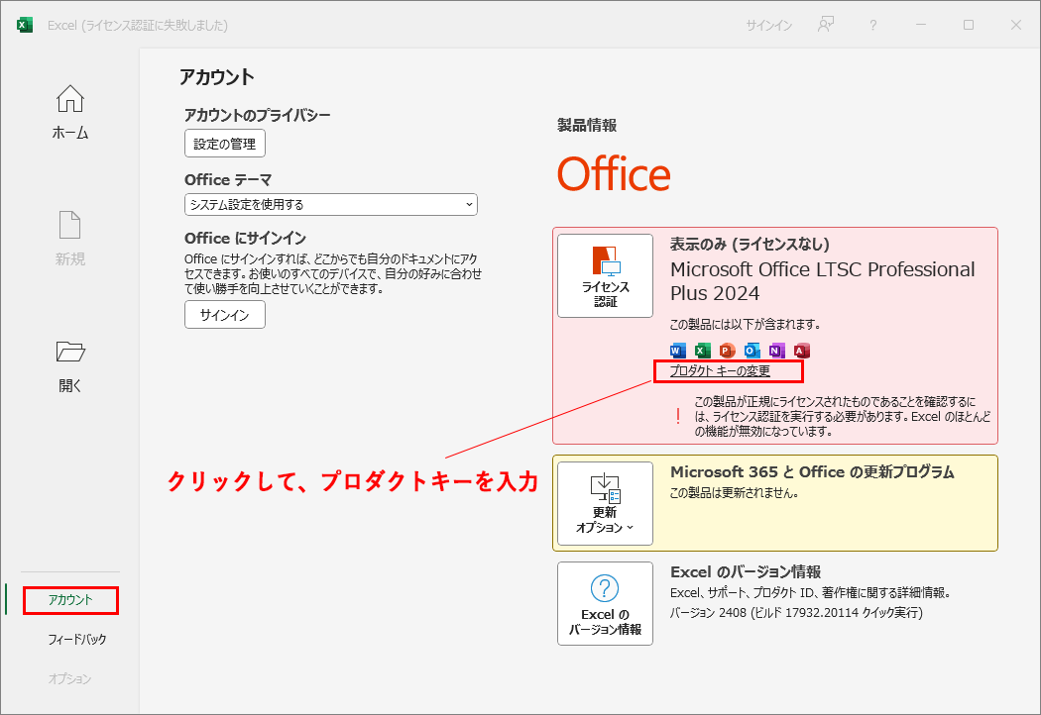
Task: Click the 設定の管理 button
Action: coord(225,144)
